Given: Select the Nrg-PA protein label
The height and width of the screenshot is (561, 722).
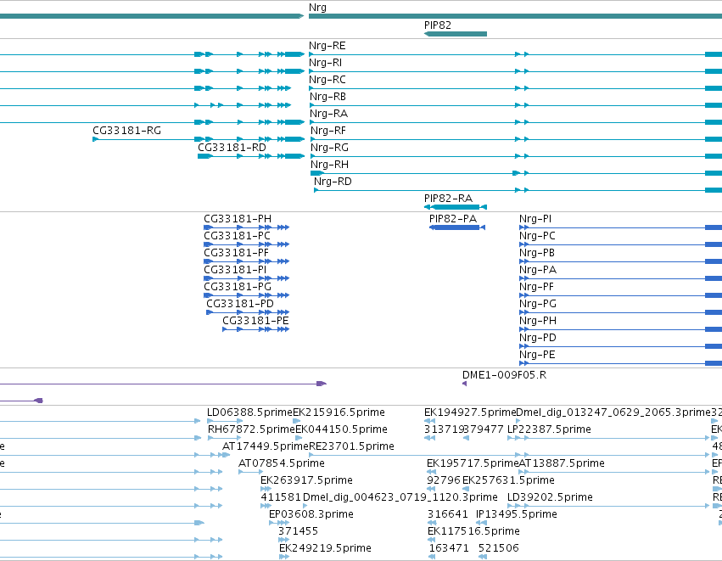Looking at the screenshot, I should [x=538, y=269].
